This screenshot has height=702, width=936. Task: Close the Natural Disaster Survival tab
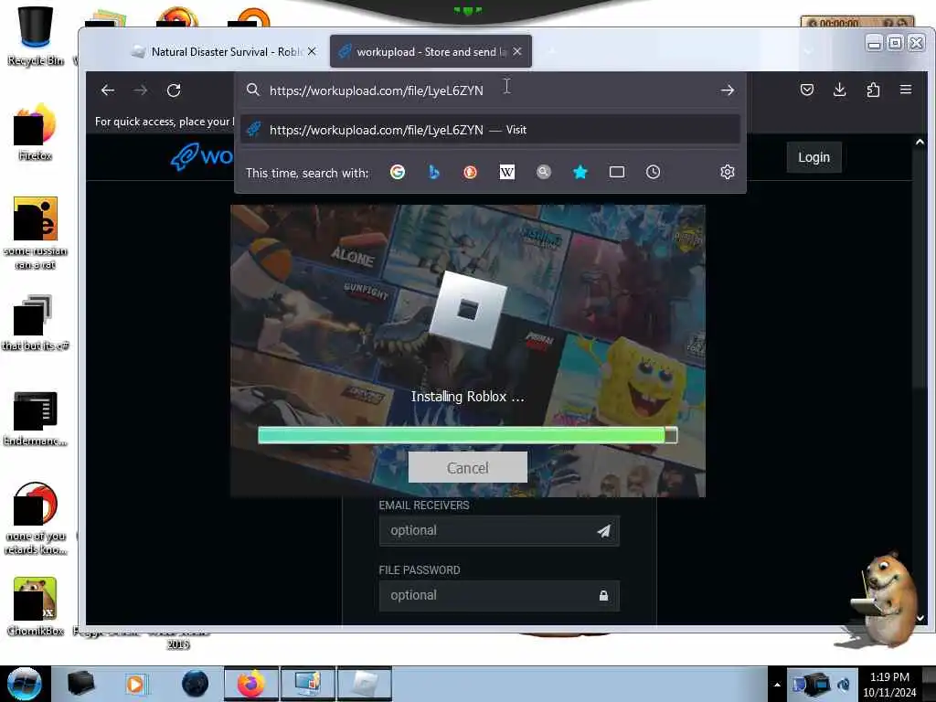(x=312, y=52)
